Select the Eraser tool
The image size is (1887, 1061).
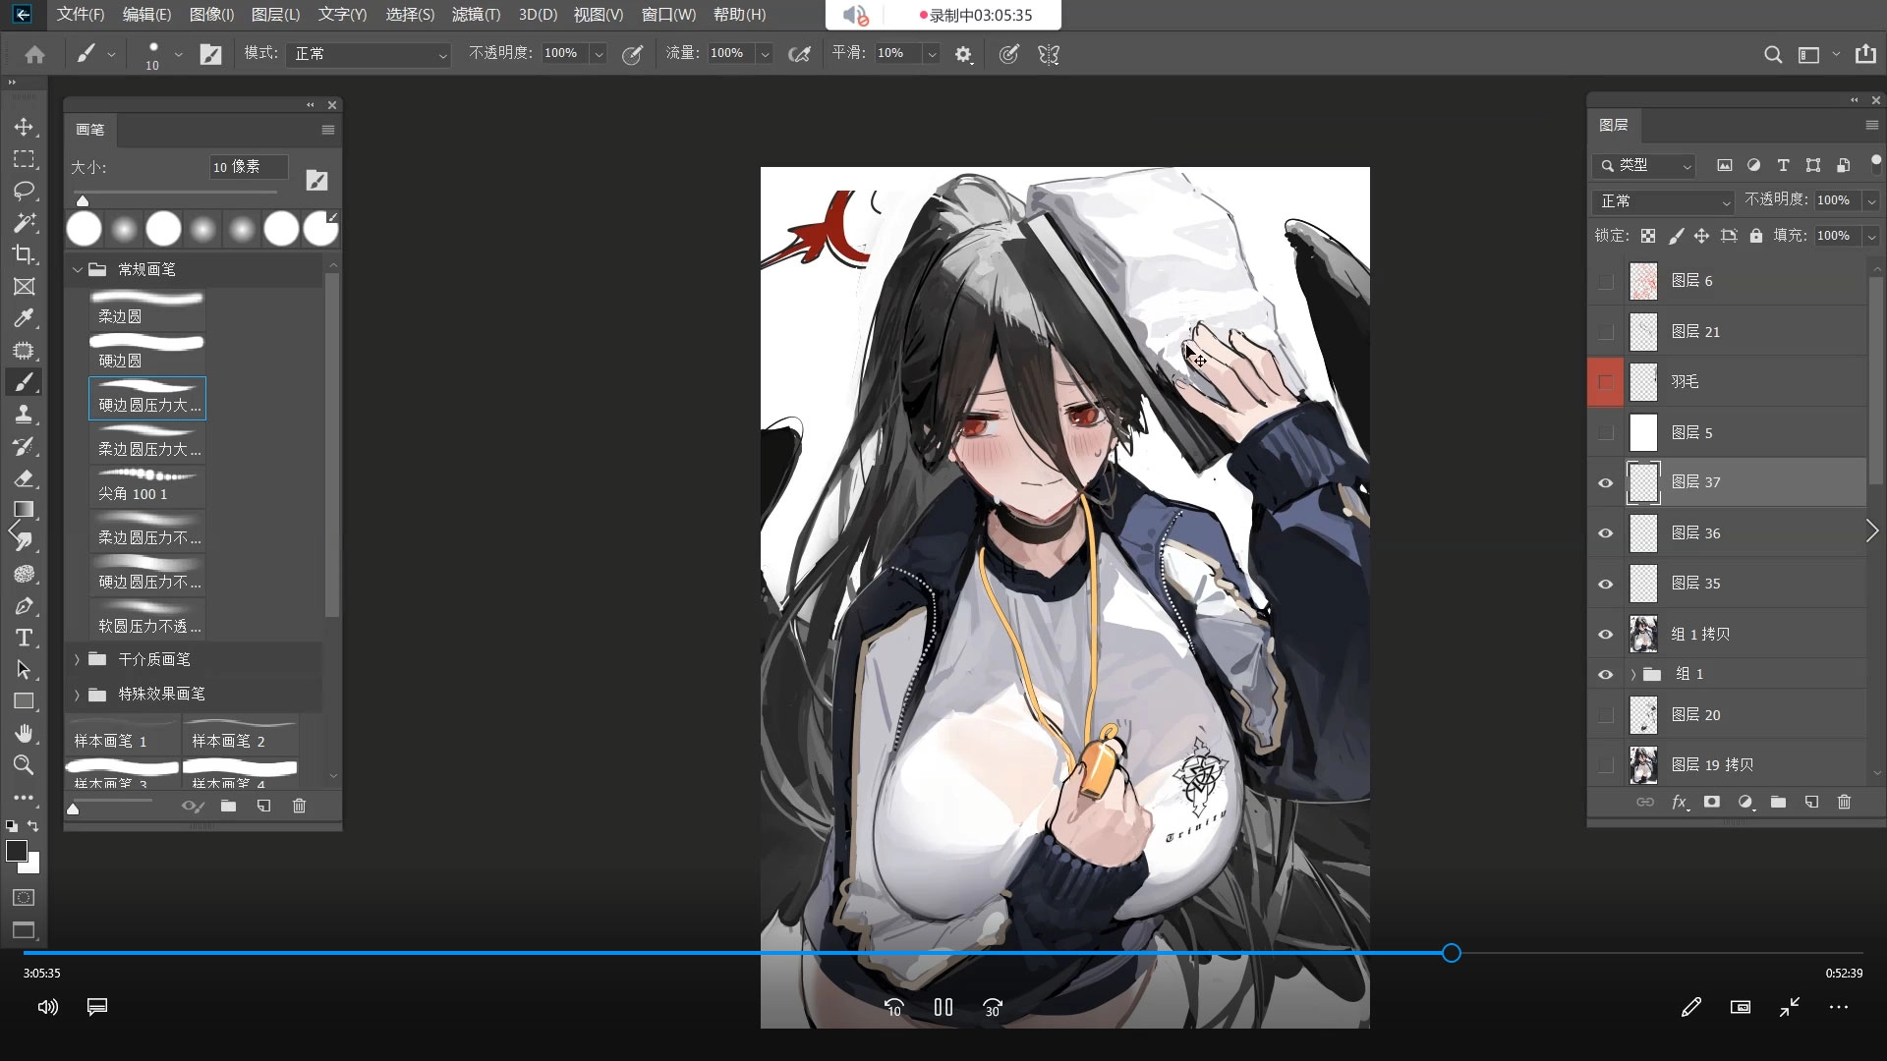(24, 478)
